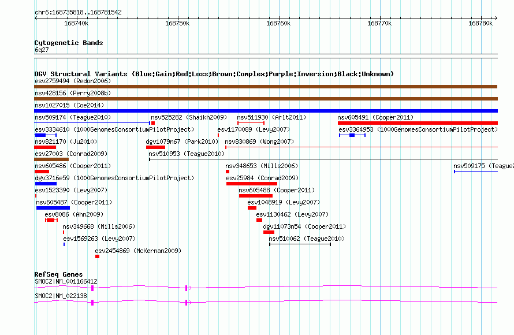Image resolution: width=514 pixels, height=335 pixels.
Task: Click esv1523390 (Levy2007) label
Action: tap(71, 190)
